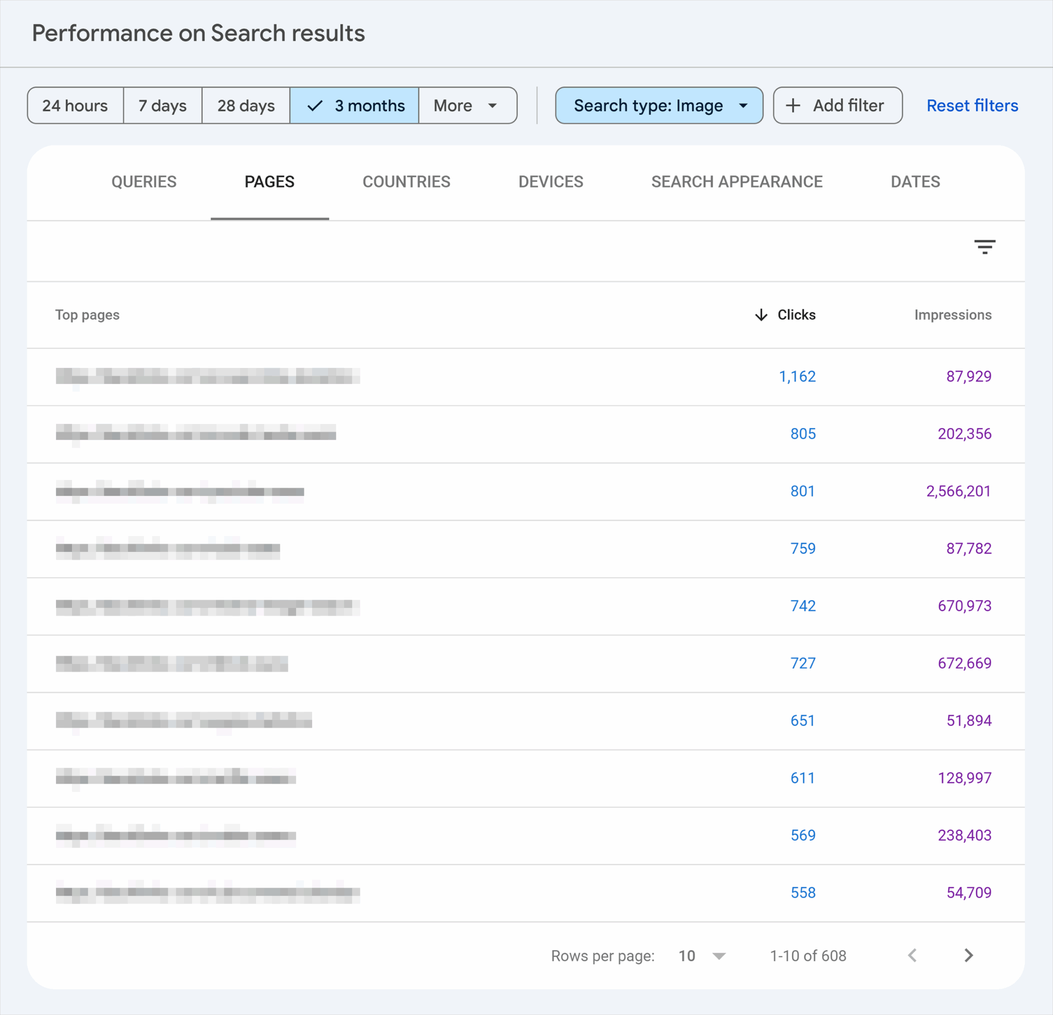Click the 87,929 impressions value
This screenshot has height=1015, width=1053.
tap(969, 377)
